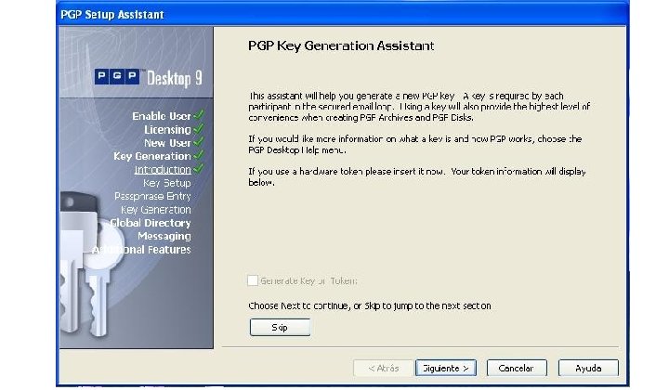669x390 pixels.
Task: Select Additional Features step in sidebar
Action: [141, 250]
